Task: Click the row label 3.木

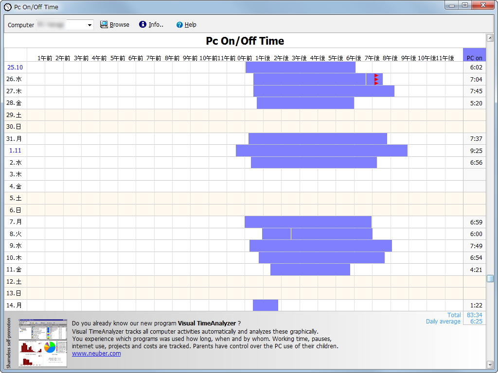Action: [16, 174]
